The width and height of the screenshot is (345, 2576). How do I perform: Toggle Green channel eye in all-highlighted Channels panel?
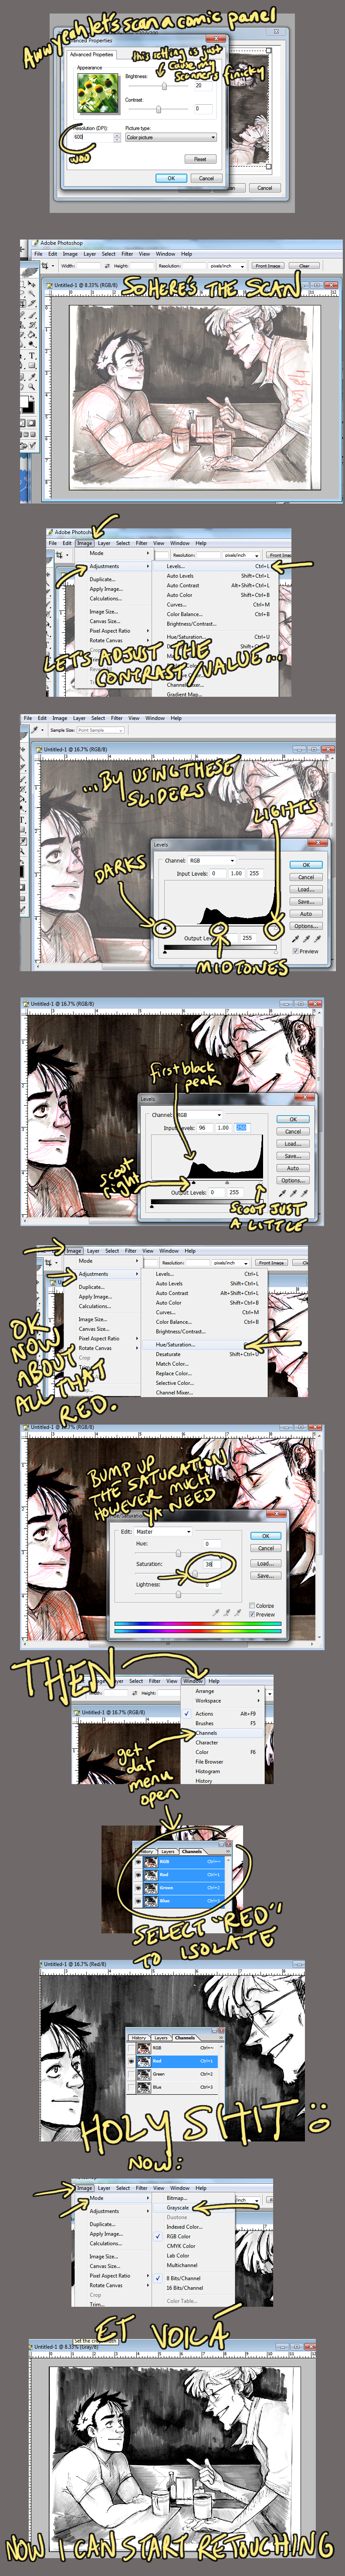[139, 1888]
